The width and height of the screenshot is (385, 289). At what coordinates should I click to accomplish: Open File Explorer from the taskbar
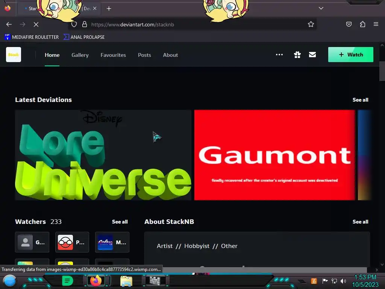tap(126, 281)
